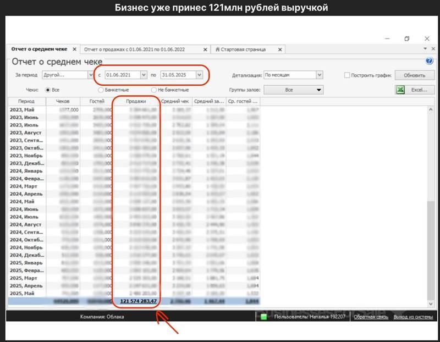Select the 'Все' checks radio button

(x=47, y=90)
